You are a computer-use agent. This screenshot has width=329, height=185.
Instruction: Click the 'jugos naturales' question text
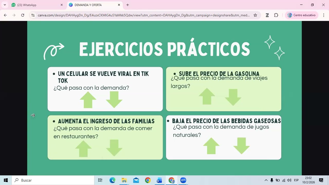pyautogui.click(x=221, y=131)
